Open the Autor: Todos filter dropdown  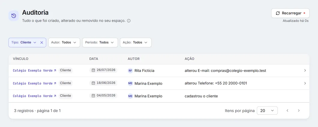pyautogui.click(x=64, y=43)
